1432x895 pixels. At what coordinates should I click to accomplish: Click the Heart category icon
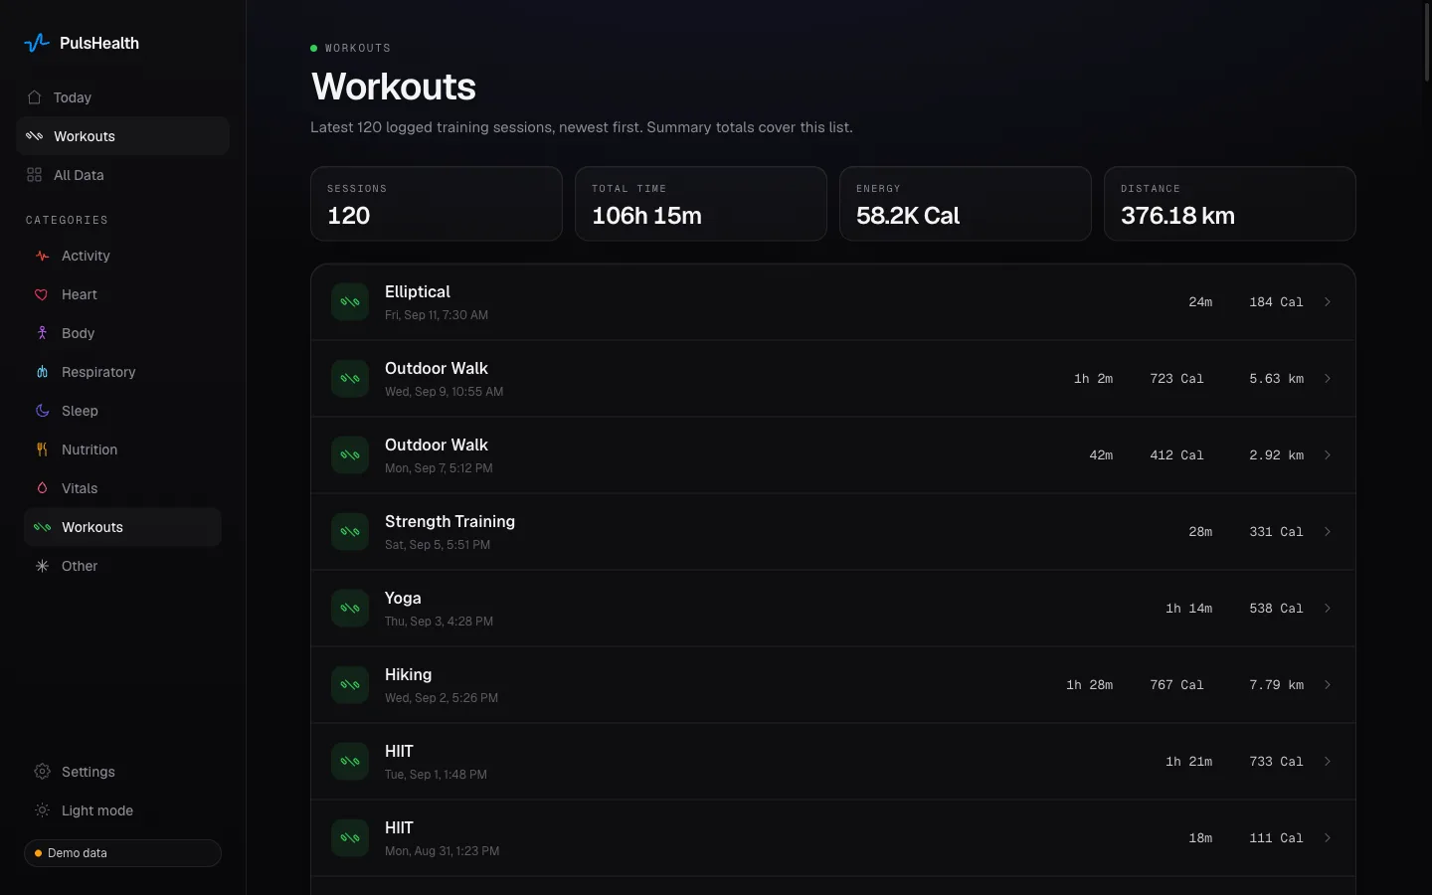(x=42, y=294)
